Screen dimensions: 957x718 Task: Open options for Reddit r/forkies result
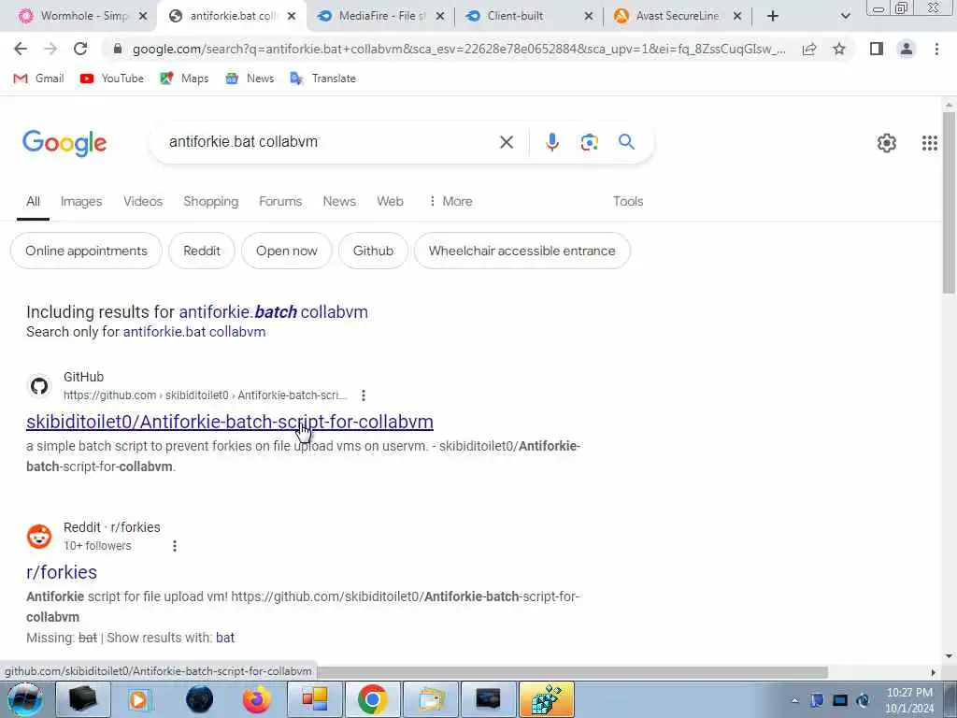(175, 546)
